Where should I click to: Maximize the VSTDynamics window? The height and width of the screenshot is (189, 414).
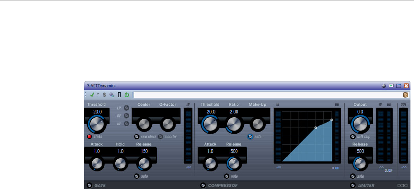pyautogui.click(x=399, y=86)
